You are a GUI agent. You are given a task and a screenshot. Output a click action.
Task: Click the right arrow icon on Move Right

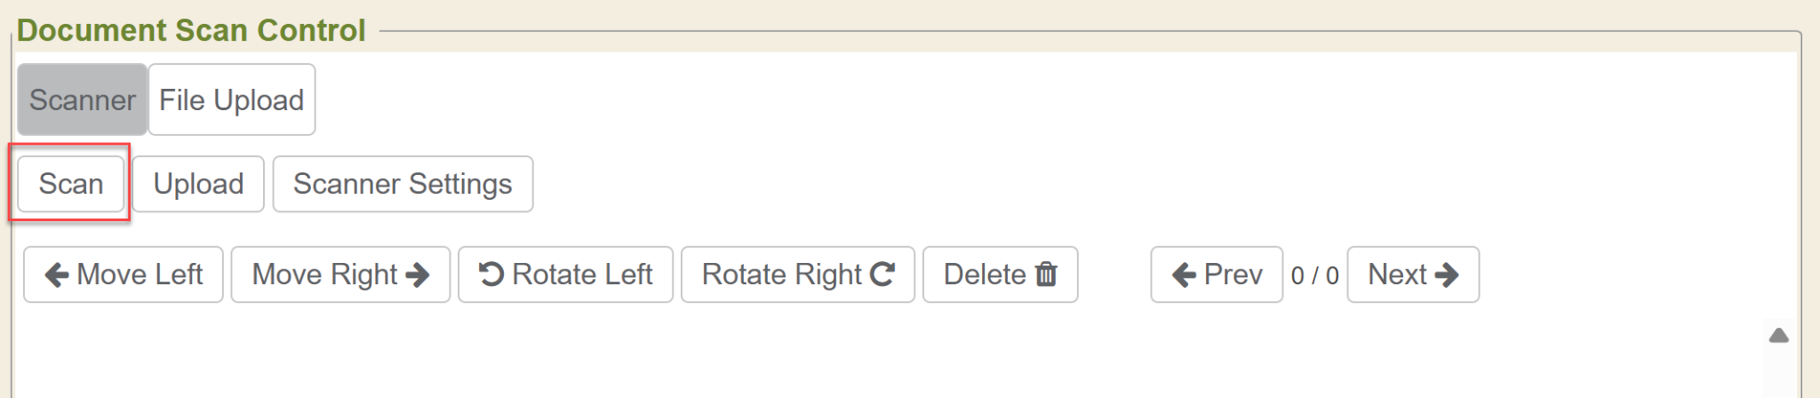tap(418, 275)
